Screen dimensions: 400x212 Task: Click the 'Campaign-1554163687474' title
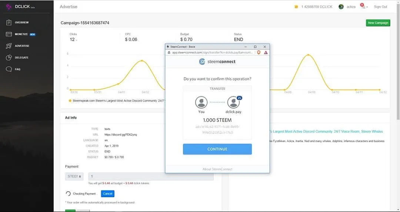tap(85, 23)
